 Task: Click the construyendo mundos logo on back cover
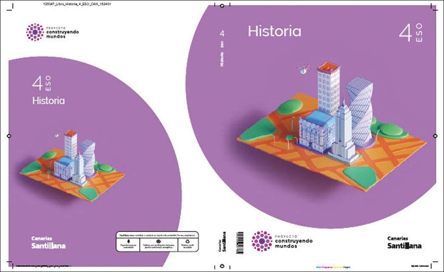click(52, 32)
